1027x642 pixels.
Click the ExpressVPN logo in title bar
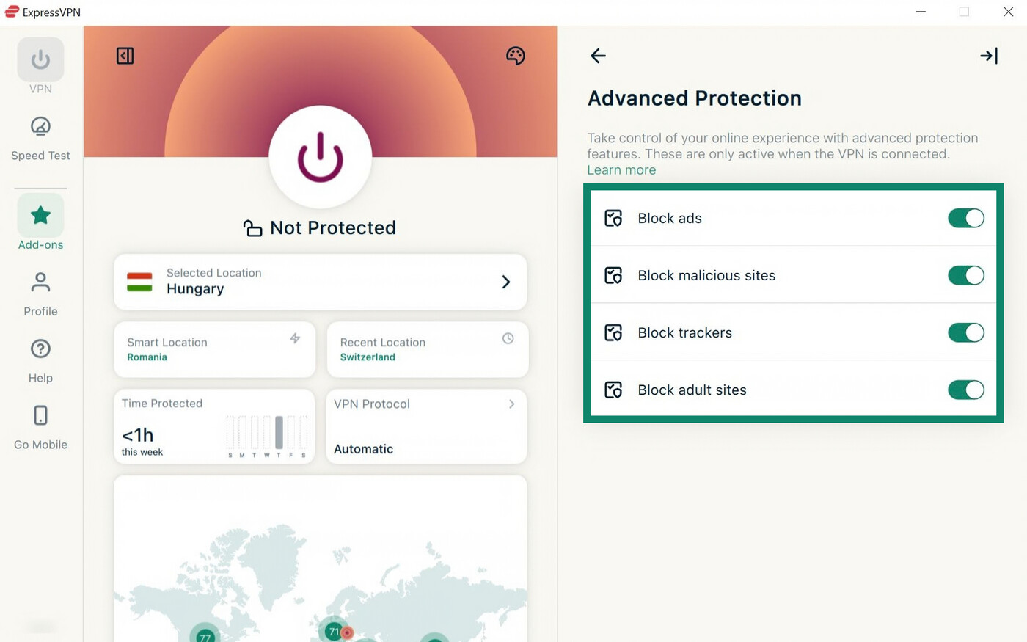pyautogui.click(x=12, y=12)
